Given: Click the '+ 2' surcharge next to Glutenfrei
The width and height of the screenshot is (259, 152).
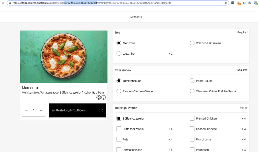Looking at the screenshot, I should [170, 54].
